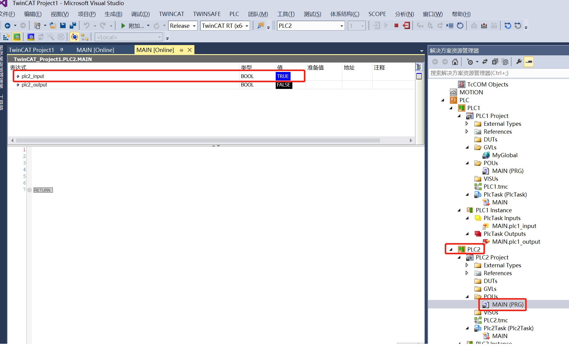Click the Find in Files icon
The width and height of the screenshot is (569, 358).
coord(260,26)
